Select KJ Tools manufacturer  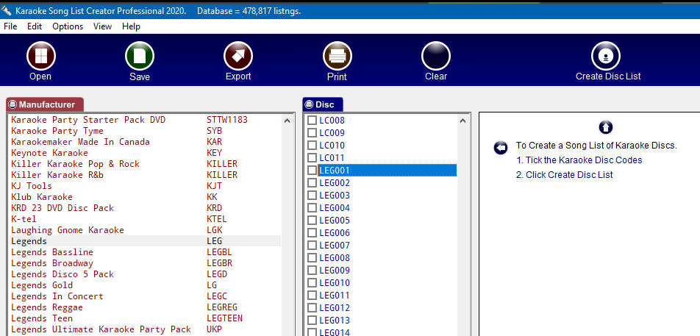click(145, 185)
